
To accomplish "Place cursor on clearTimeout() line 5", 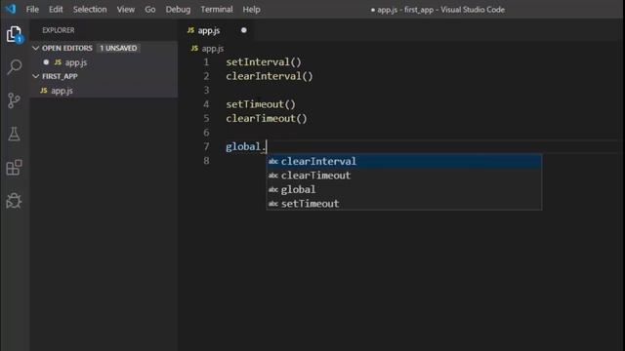I will [267, 118].
